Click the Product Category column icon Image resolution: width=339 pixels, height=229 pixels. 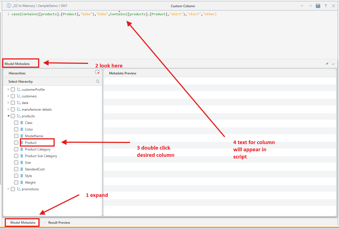coord(22,149)
